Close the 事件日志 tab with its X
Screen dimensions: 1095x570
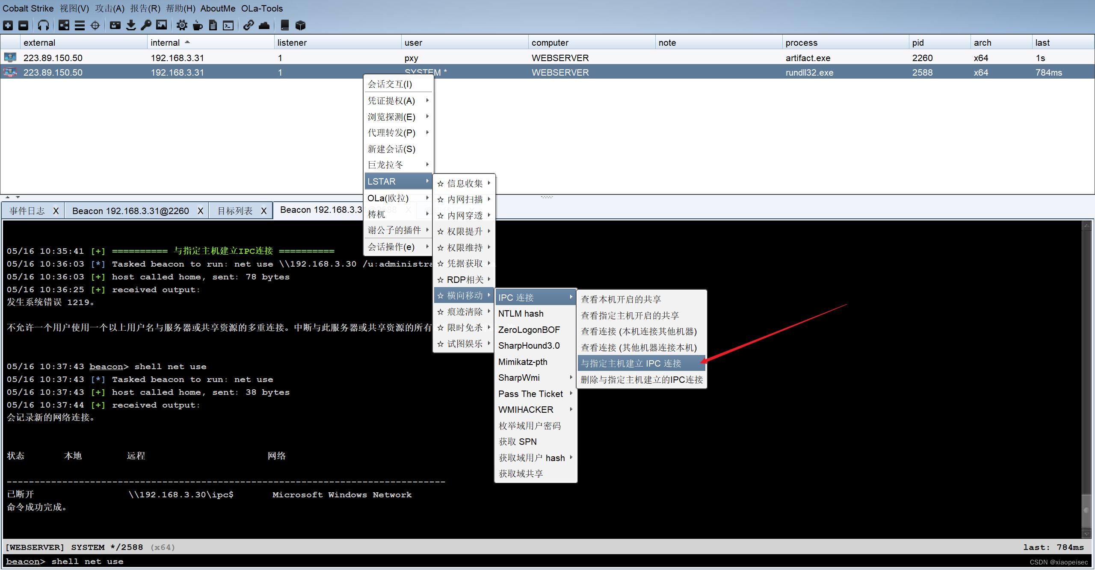pos(56,211)
